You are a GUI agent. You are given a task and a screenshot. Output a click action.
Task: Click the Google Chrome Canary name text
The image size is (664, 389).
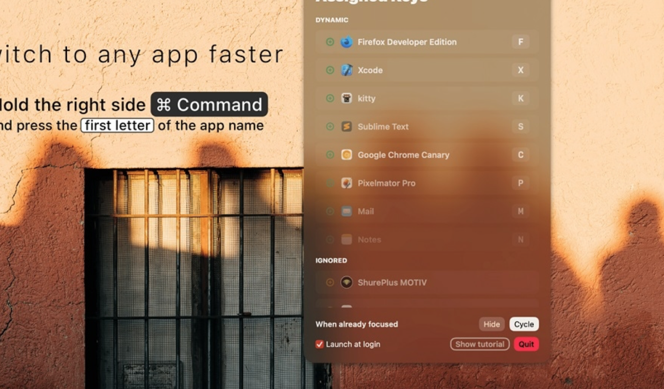403,155
